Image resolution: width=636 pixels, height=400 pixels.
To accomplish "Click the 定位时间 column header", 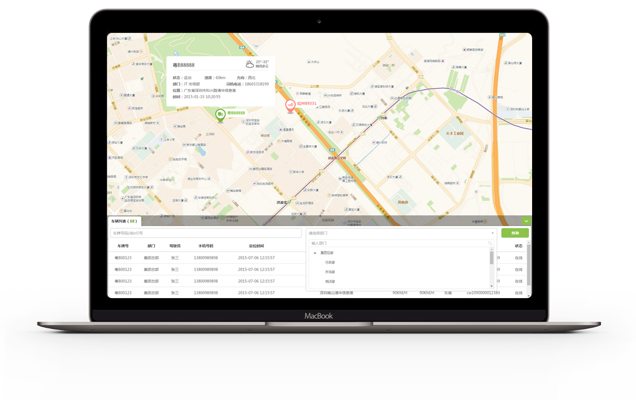I will coord(256,246).
